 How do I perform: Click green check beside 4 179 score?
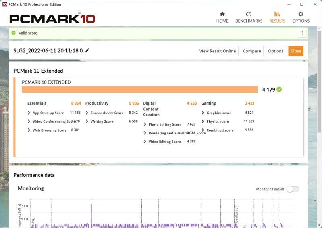pos(279,89)
